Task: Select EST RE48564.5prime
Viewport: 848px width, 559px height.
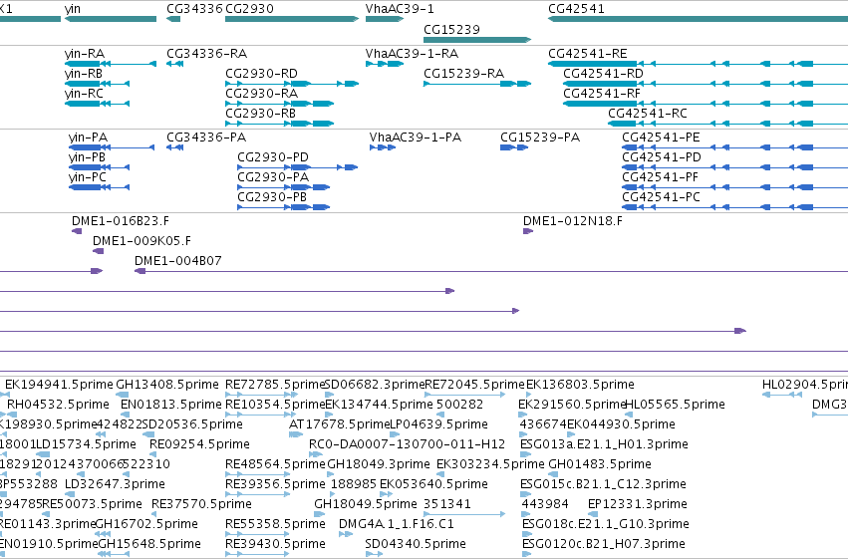Action: (x=275, y=465)
